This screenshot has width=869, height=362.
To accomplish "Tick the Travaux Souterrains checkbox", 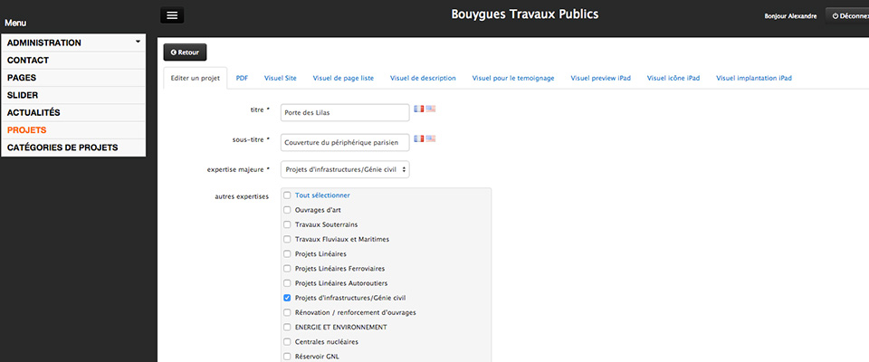I will point(287,224).
